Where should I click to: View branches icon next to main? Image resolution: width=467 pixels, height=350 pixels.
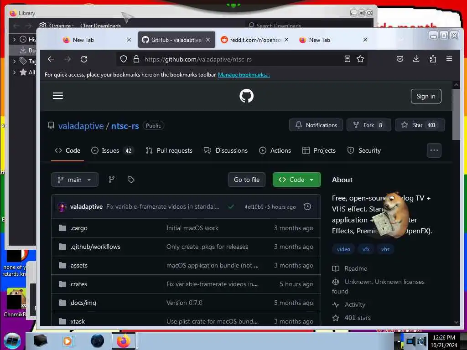click(112, 180)
